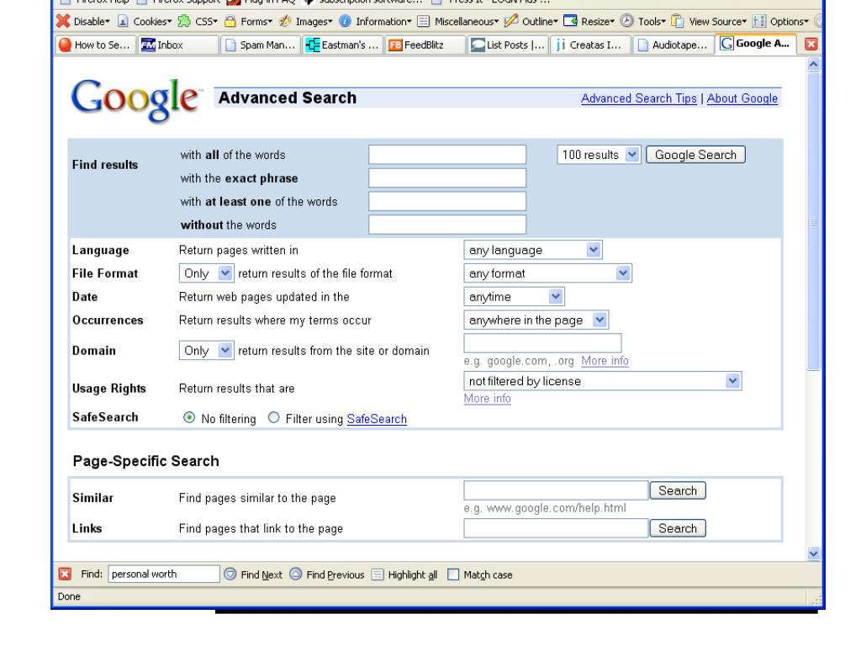Click the Links page URL field
Viewport: 861px width, 646px height.
point(556,528)
